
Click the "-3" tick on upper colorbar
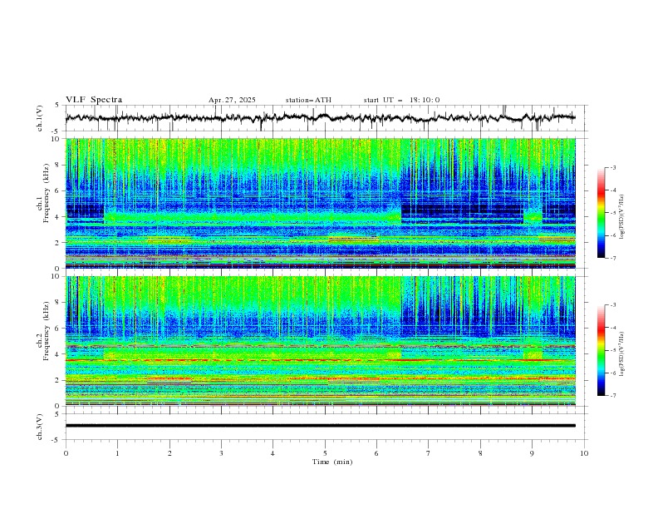612,167
